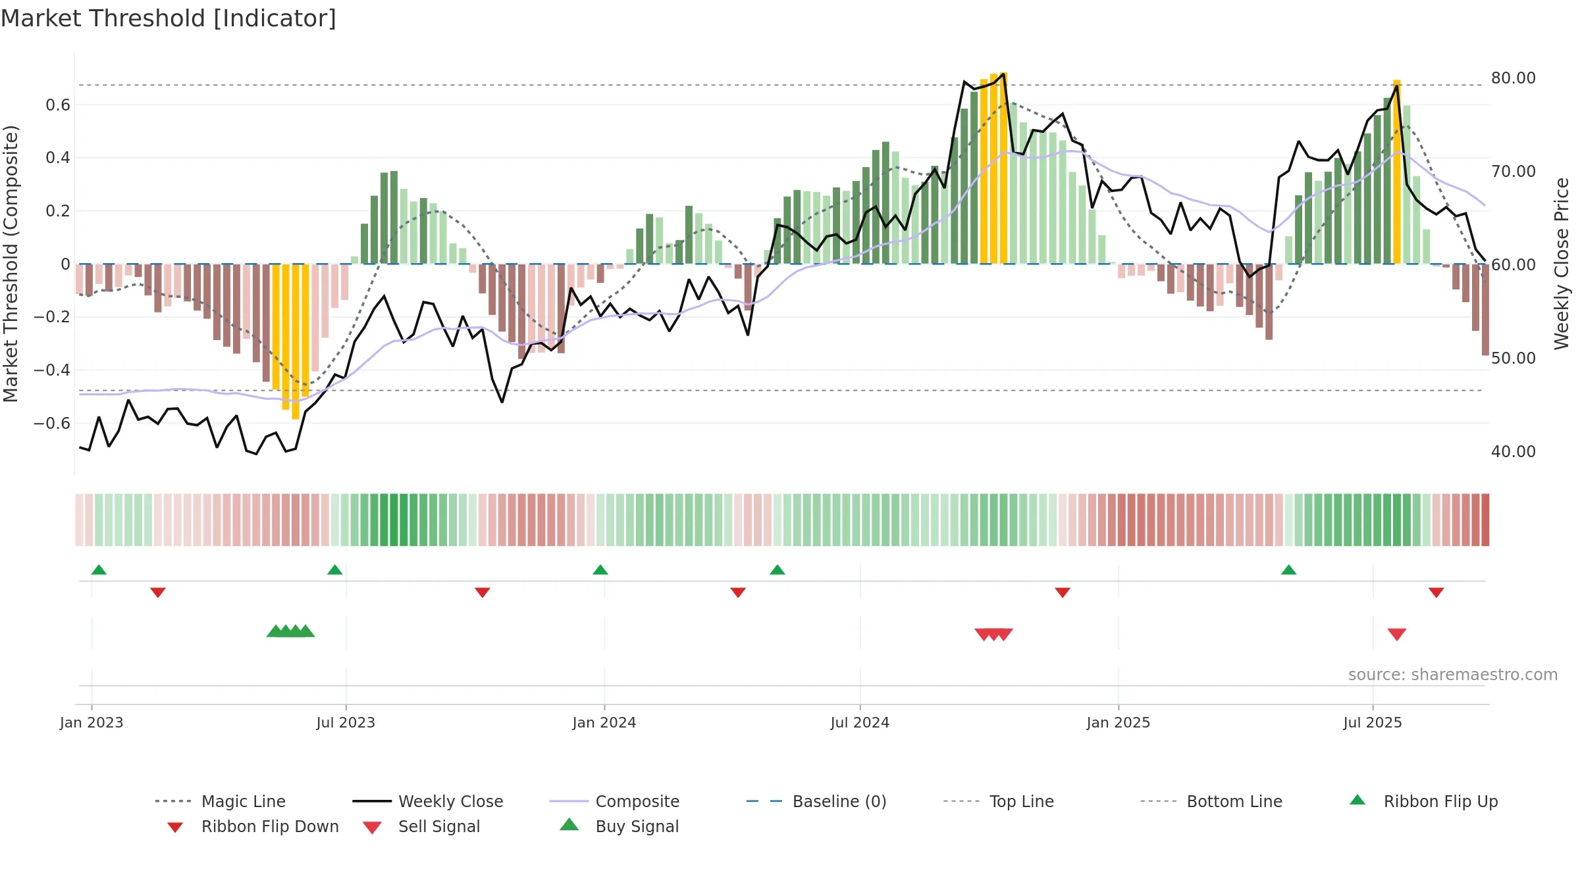
Task: Click the −0.4 composite axis label
Action: pos(52,370)
